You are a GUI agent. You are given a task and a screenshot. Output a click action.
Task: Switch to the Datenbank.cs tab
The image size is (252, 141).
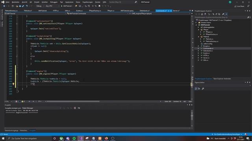click(x=145, y=11)
